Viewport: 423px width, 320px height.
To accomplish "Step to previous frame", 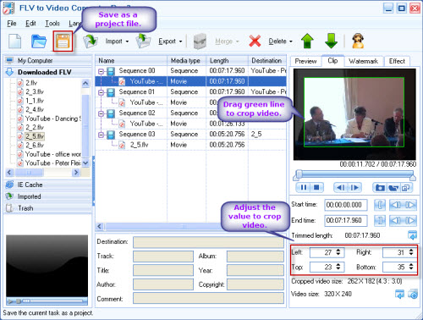I will [x=341, y=187].
